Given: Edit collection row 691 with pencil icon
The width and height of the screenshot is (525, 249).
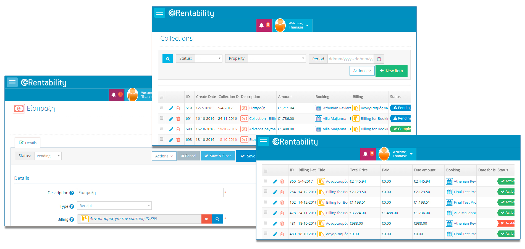Looking at the screenshot, I should pyautogui.click(x=171, y=119).
